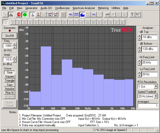
Task: Select the R IN input icon
Action: (x=38, y=14)
